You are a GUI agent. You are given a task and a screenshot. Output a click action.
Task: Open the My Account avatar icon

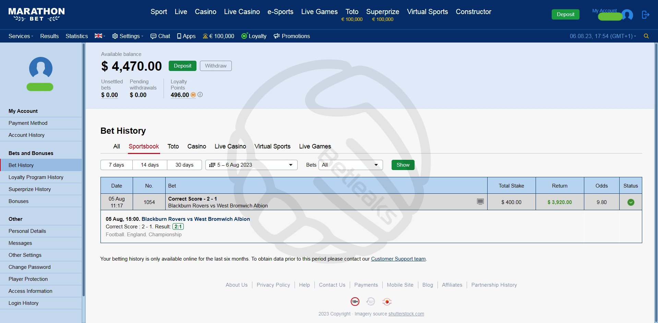(x=627, y=15)
